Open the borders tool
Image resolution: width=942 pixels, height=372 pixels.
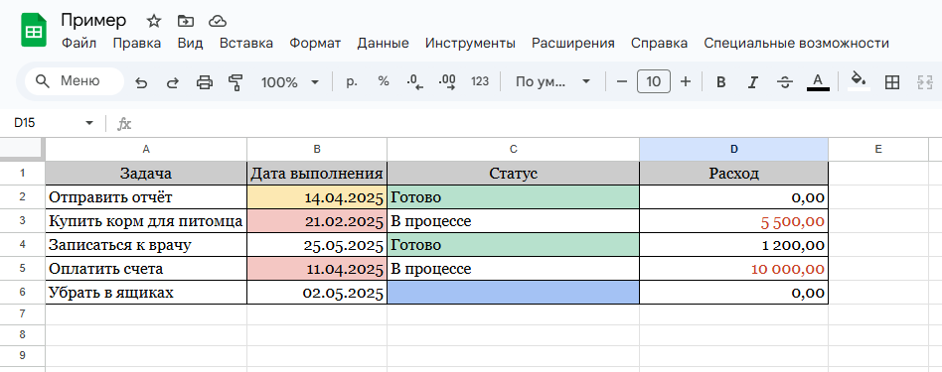[x=892, y=82]
